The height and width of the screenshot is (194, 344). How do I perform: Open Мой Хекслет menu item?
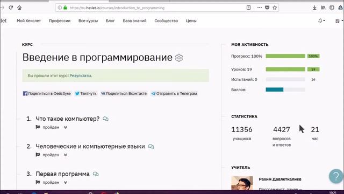(28, 20)
